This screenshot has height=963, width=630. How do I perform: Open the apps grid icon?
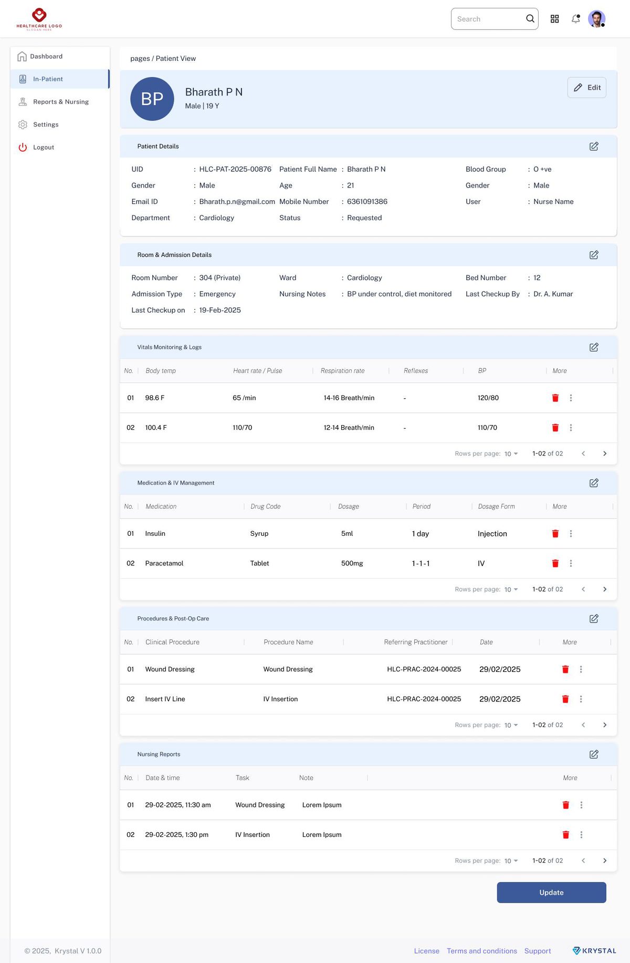(554, 19)
